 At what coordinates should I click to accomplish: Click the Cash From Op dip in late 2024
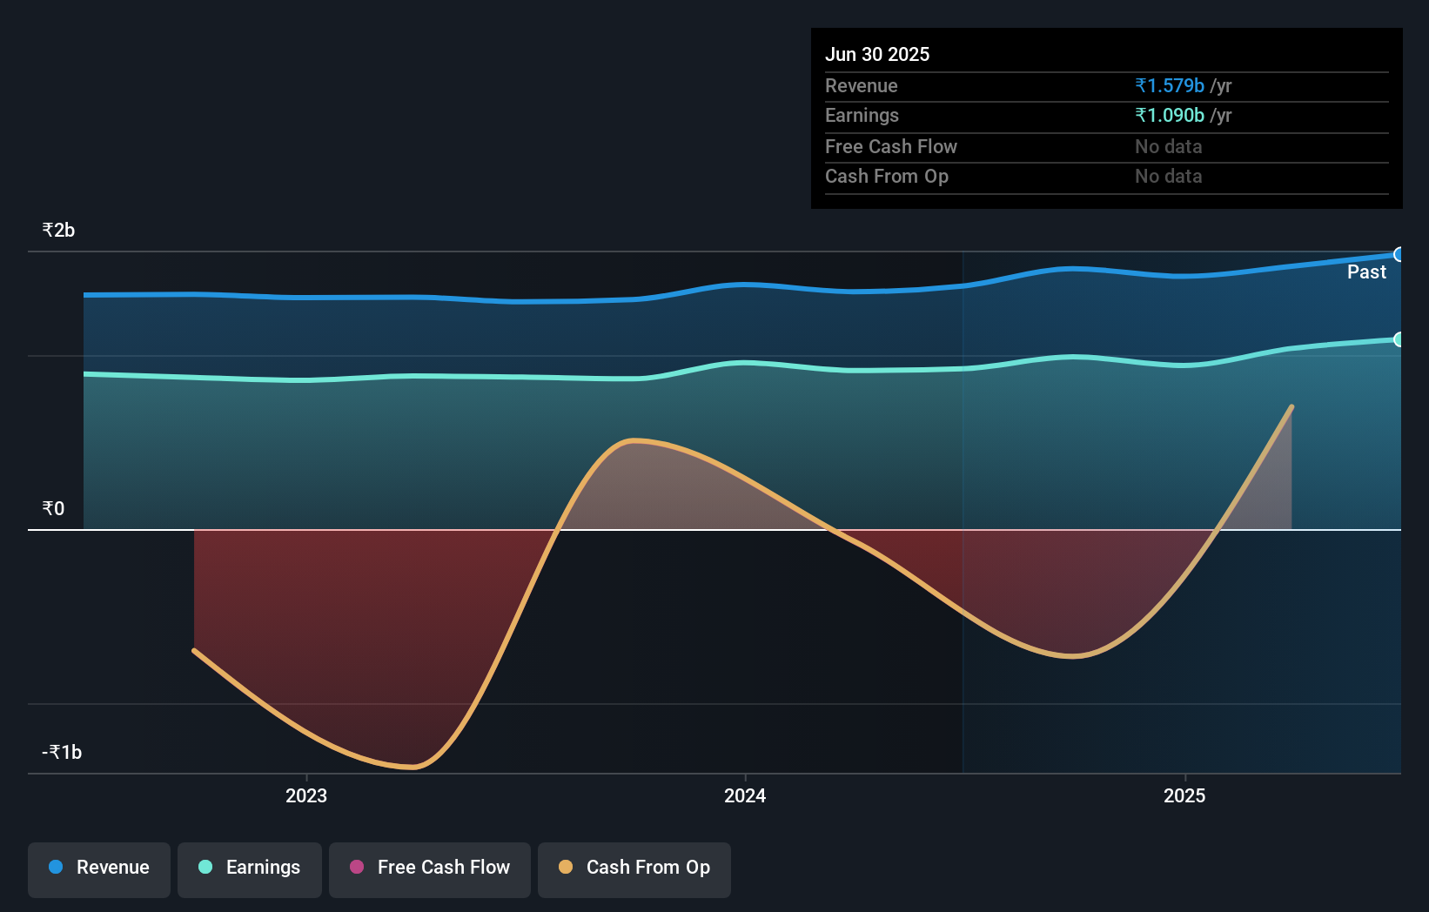(1072, 655)
